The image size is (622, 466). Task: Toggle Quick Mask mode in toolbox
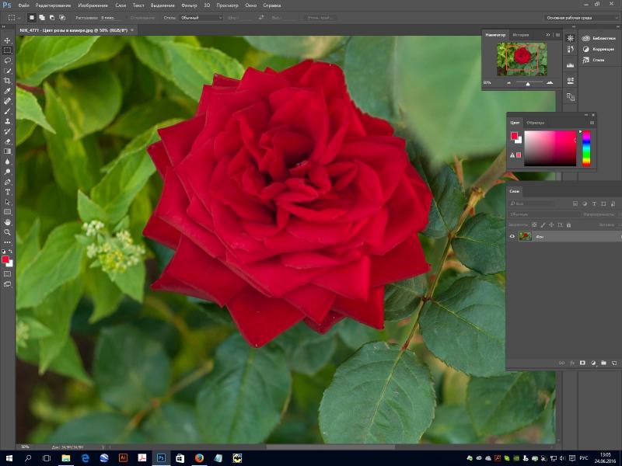point(8,274)
